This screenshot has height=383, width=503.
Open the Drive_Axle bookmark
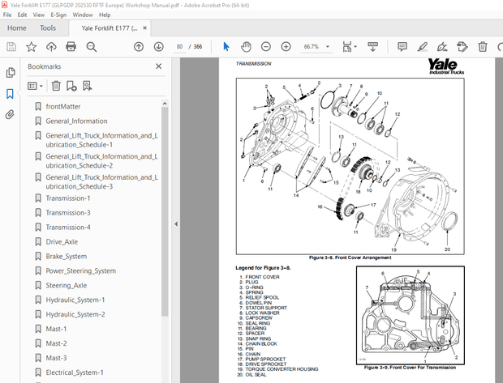62,242
